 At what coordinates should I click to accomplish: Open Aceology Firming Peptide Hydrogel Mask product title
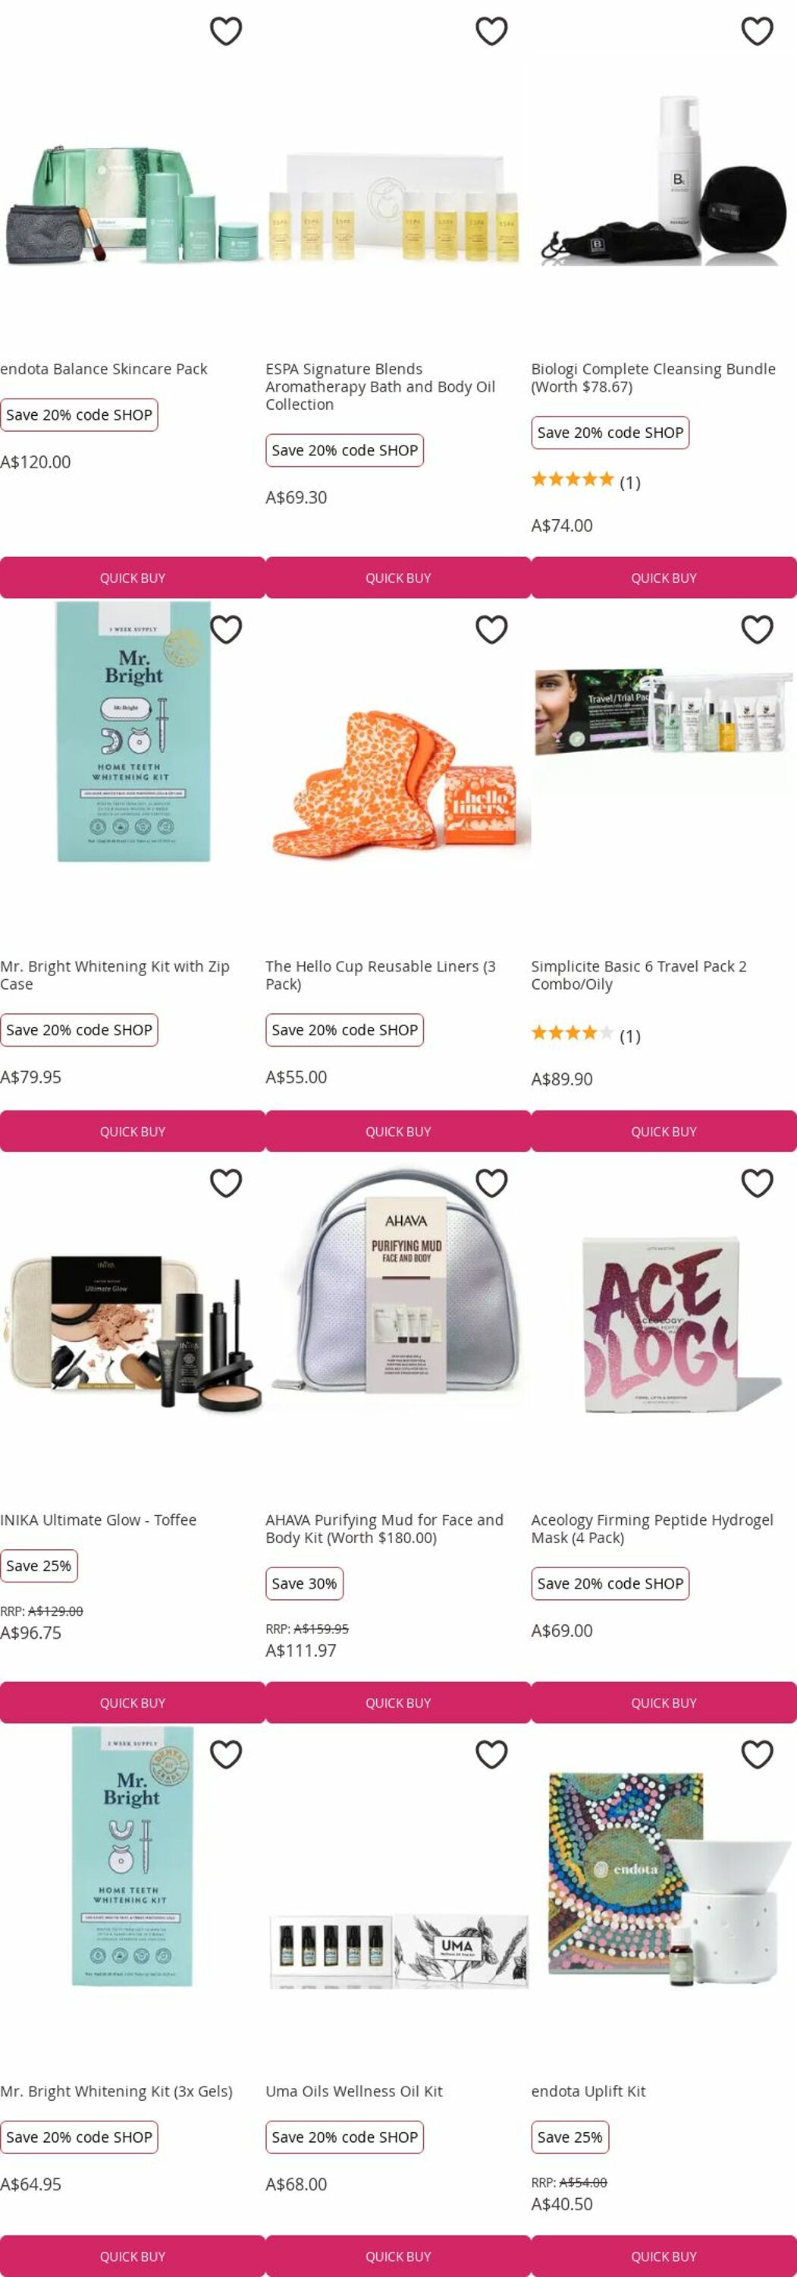point(652,1529)
